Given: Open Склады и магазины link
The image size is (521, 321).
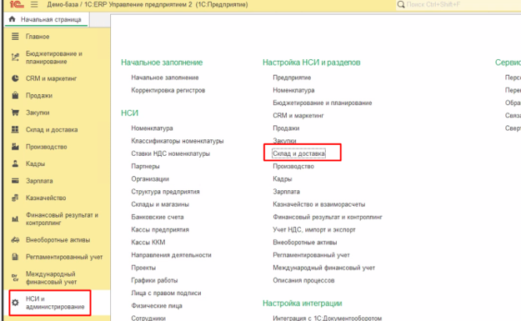Looking at the screenshot, I should tap(160, 204).
